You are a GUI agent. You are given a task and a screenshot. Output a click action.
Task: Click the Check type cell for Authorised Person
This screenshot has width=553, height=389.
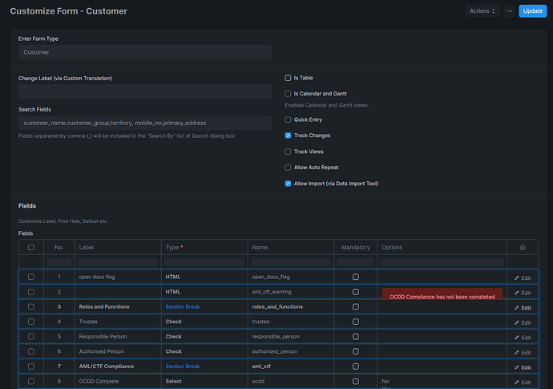[x=204, y=351]
